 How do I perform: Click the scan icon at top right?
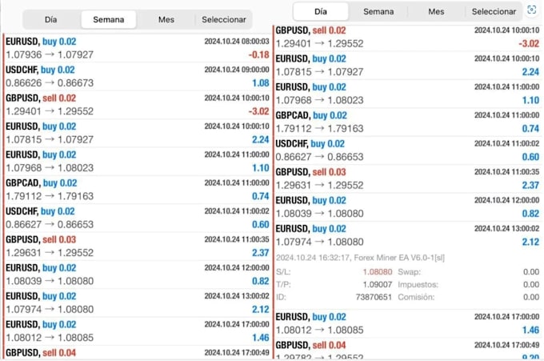point(531,10)
